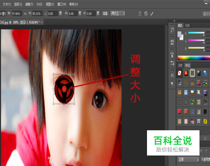Click the W scale field showing 57.46%
210x166 pixels.
[17, 13]
